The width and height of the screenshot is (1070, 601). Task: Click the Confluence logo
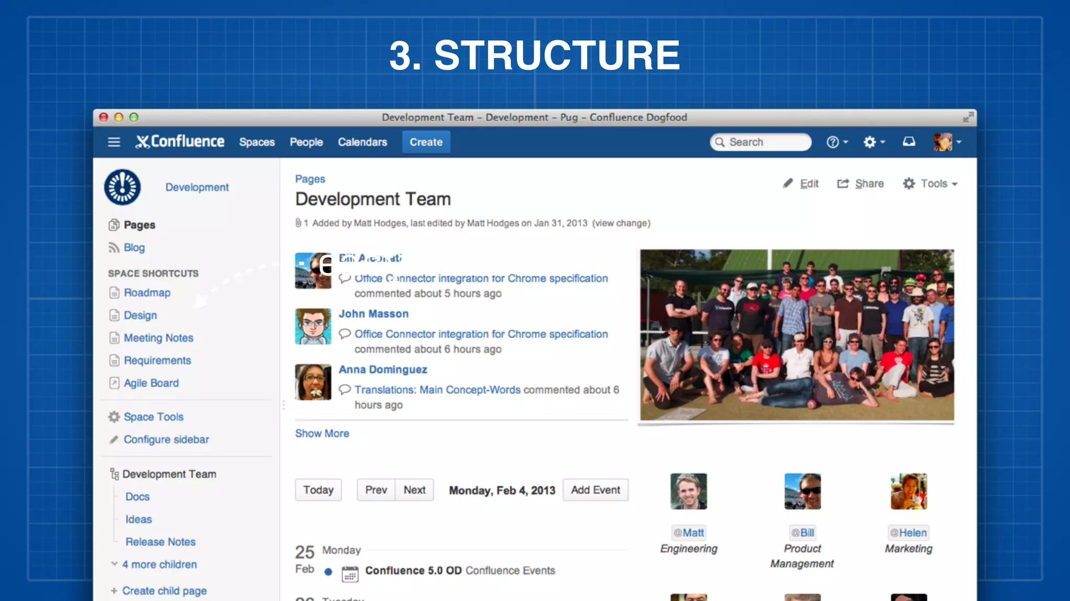tap(180, 142)
